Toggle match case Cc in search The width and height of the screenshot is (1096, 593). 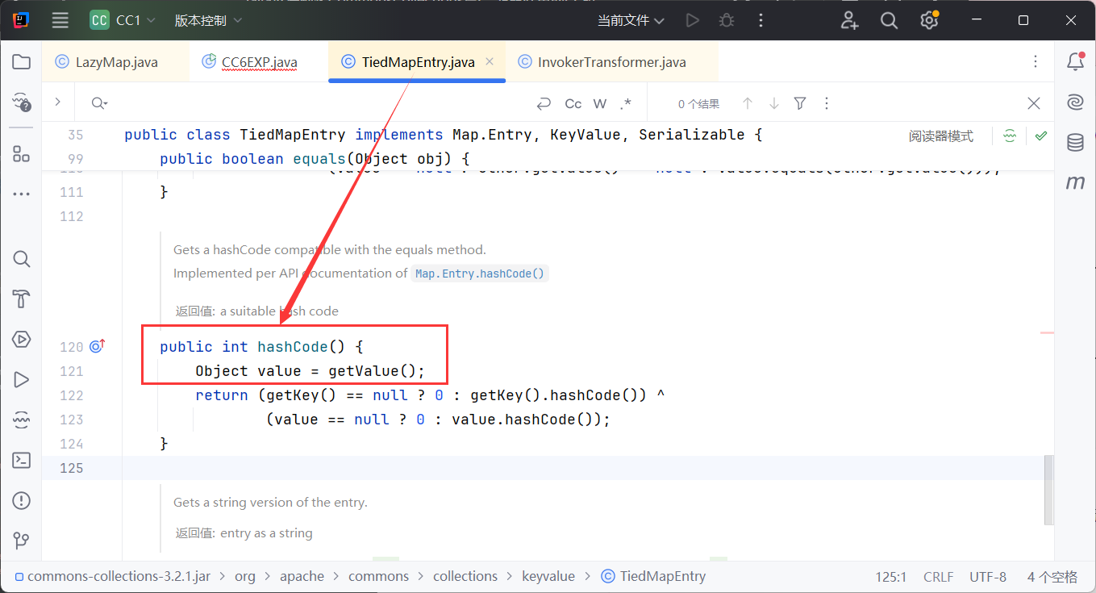pyautogui.click(x=573, y=103)
